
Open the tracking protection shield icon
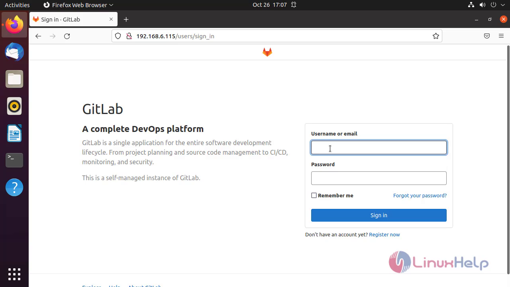click(x=118, y=36)
